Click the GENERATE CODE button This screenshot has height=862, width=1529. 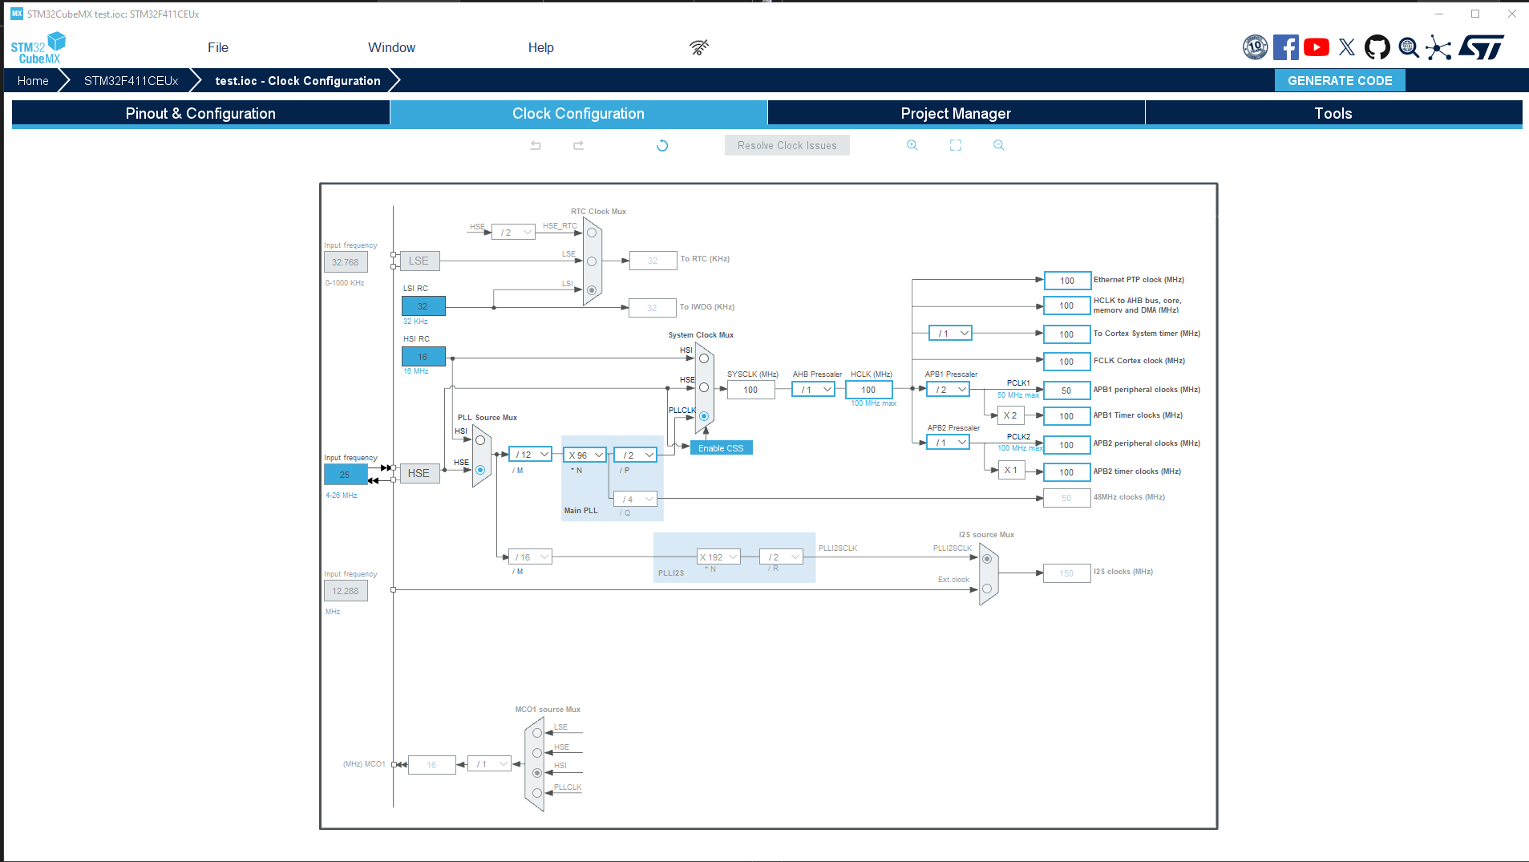(1340, 81)
